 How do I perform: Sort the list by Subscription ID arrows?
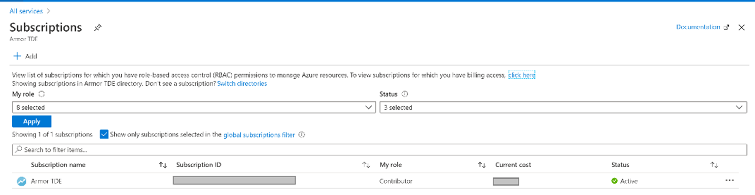pyautogui.click(x=366, y=165)
